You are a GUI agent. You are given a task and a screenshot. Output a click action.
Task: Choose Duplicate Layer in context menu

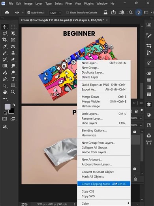click(x=104, y=72)
